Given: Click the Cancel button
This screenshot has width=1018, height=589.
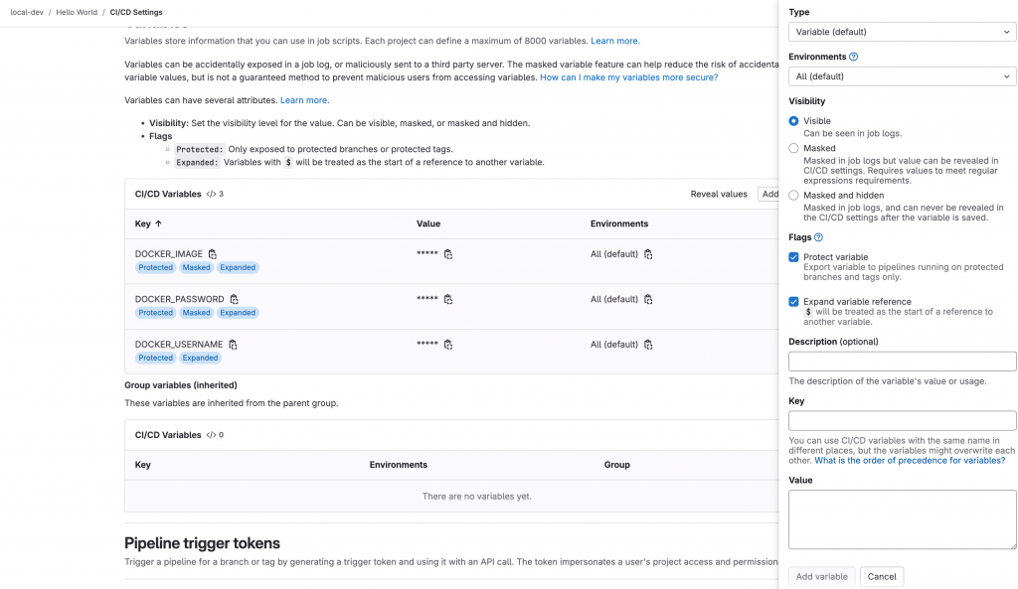Looking at the screenshot, I should [x=882, y=576].
